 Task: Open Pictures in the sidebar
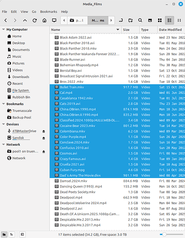click(x=18, y=63)
